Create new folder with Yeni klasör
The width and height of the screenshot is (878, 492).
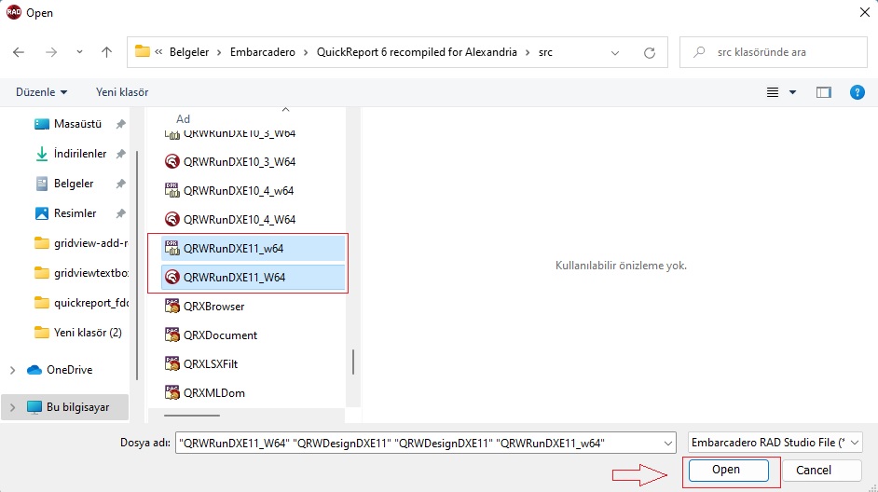pos(122,92)
